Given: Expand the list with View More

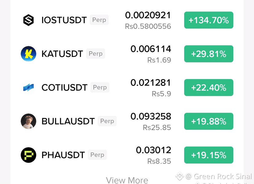Looking at the screenshot, I should 127,180.
